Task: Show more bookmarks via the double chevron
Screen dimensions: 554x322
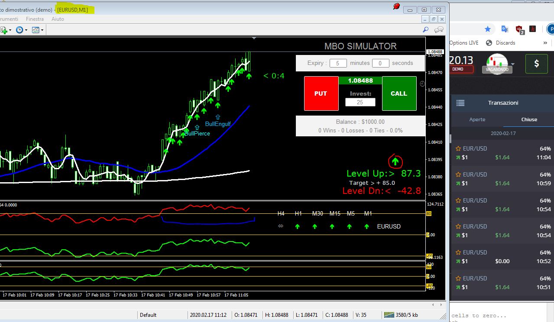Action: pos(545,43)
